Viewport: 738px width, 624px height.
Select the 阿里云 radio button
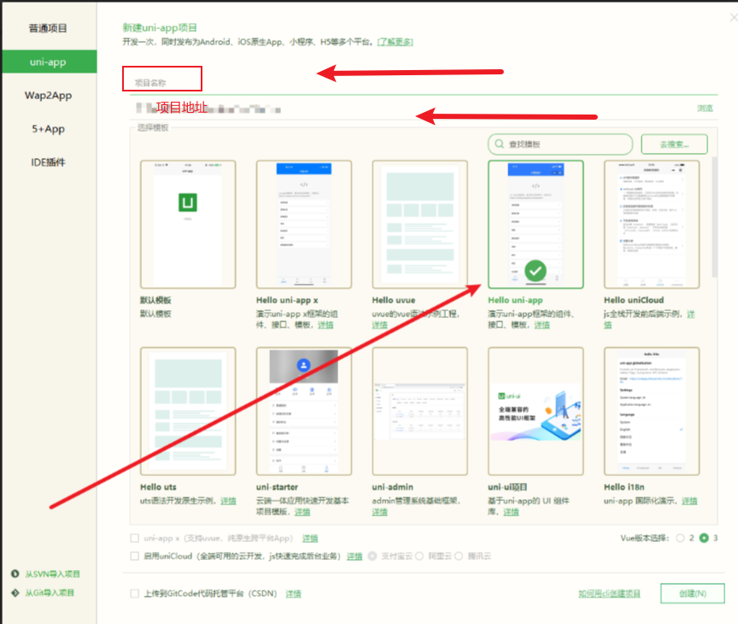click(419, 556)
